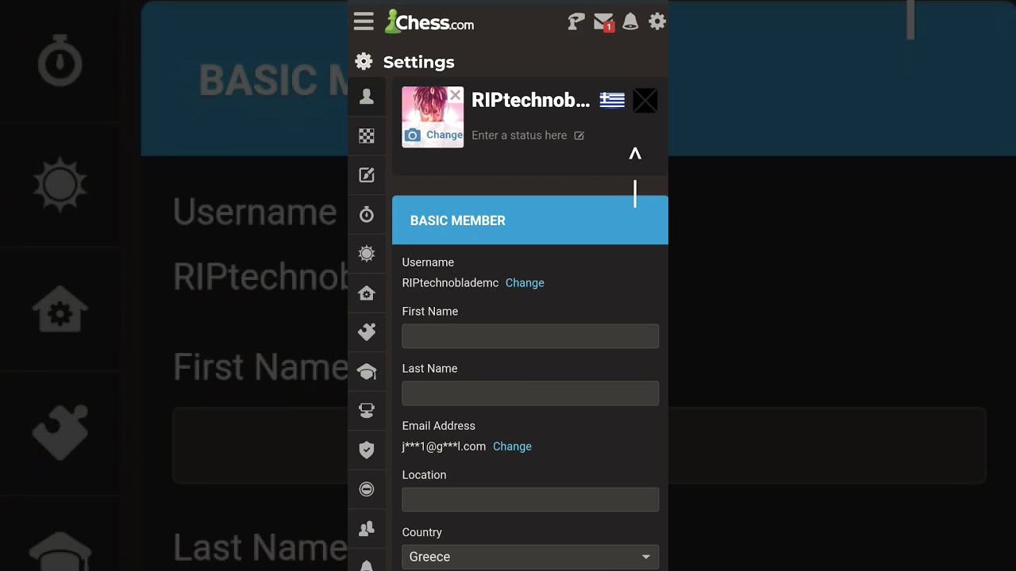
Task: Open the Country dropdown showing Greece
Action: (530, 557)
